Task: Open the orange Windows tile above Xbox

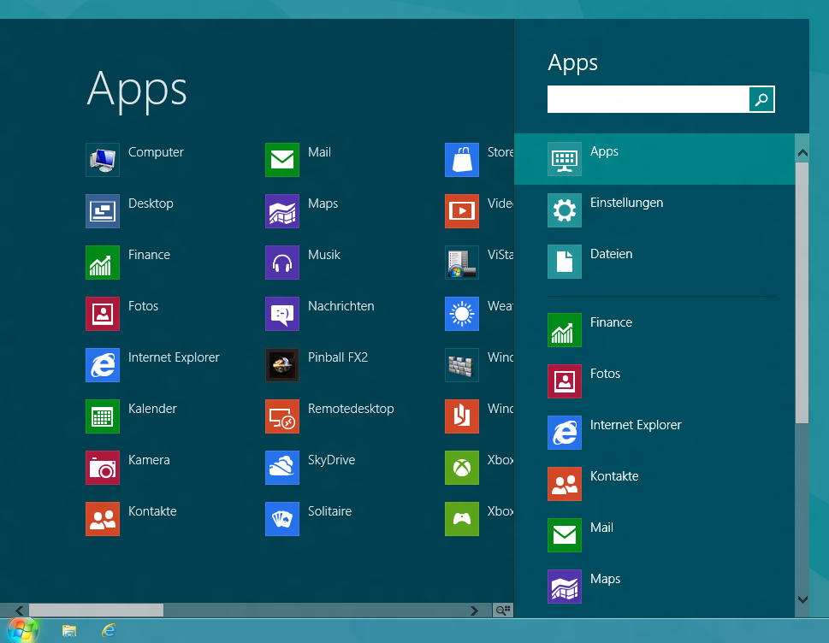Action: [x=479, y=416]
